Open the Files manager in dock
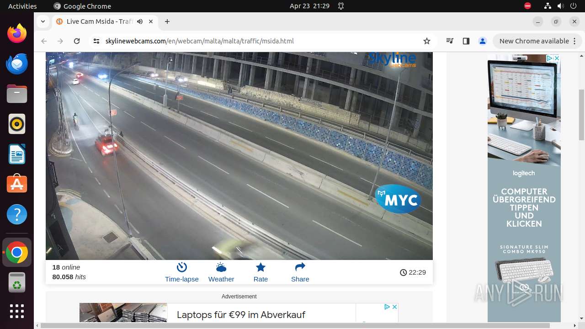The height and width of the screenshot is (329, 585). coord(17,94)
